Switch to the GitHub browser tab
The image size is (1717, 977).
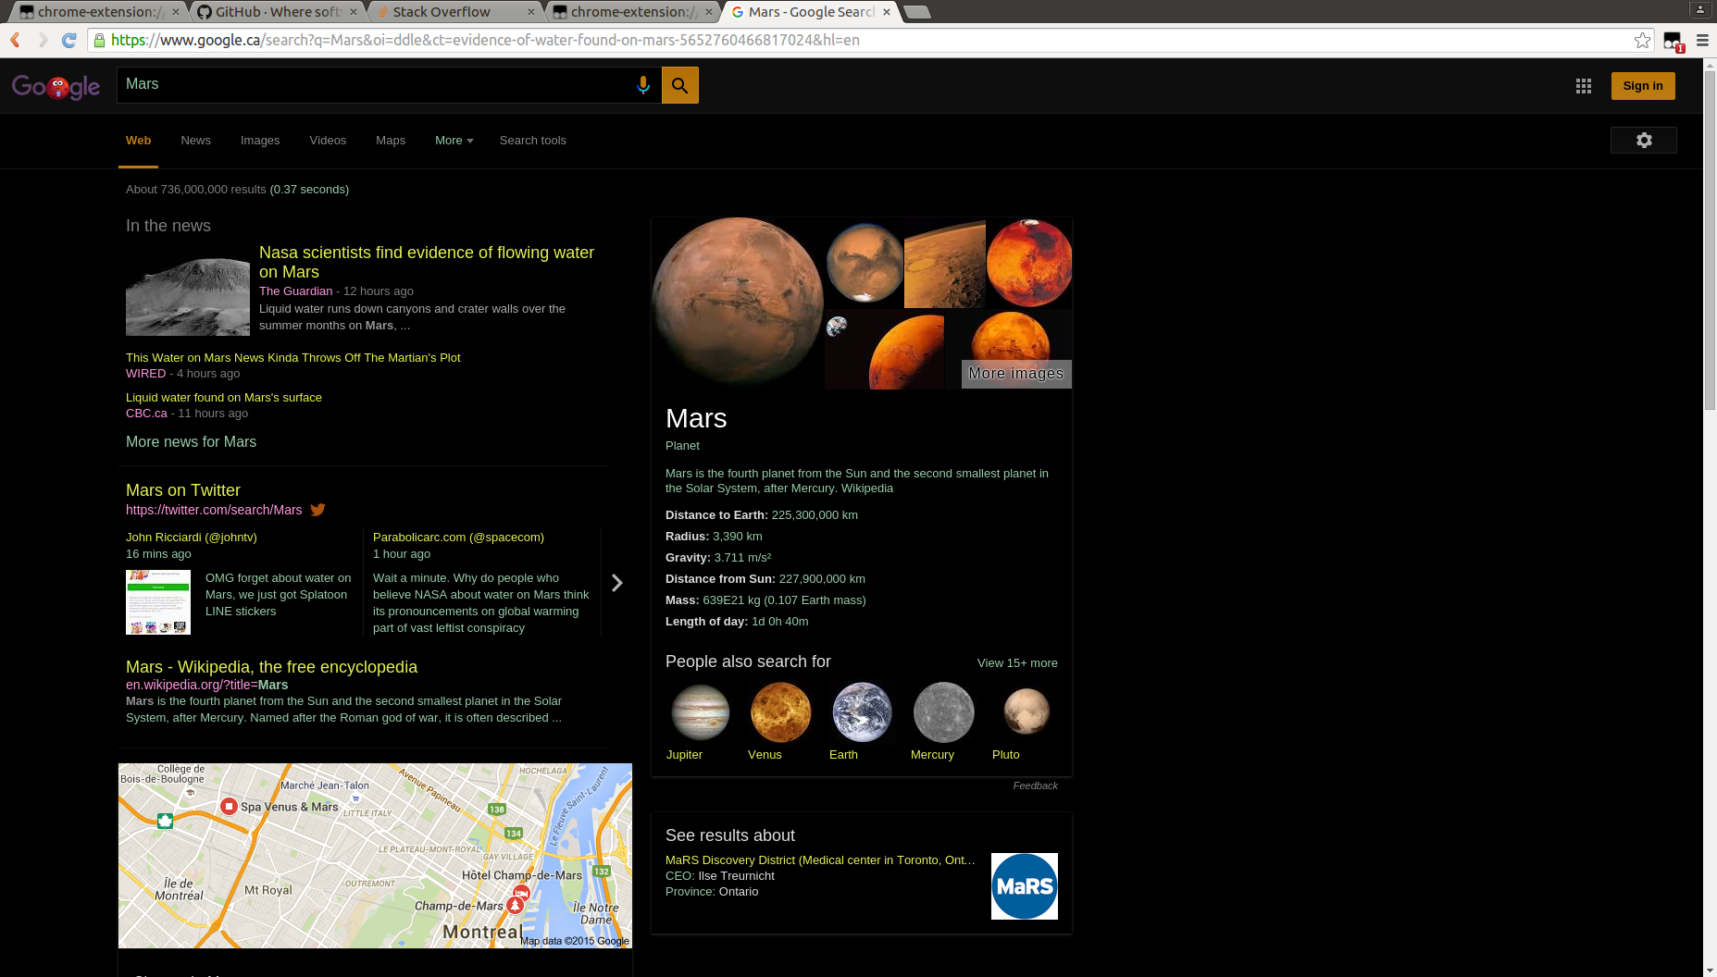coord(277,12)
